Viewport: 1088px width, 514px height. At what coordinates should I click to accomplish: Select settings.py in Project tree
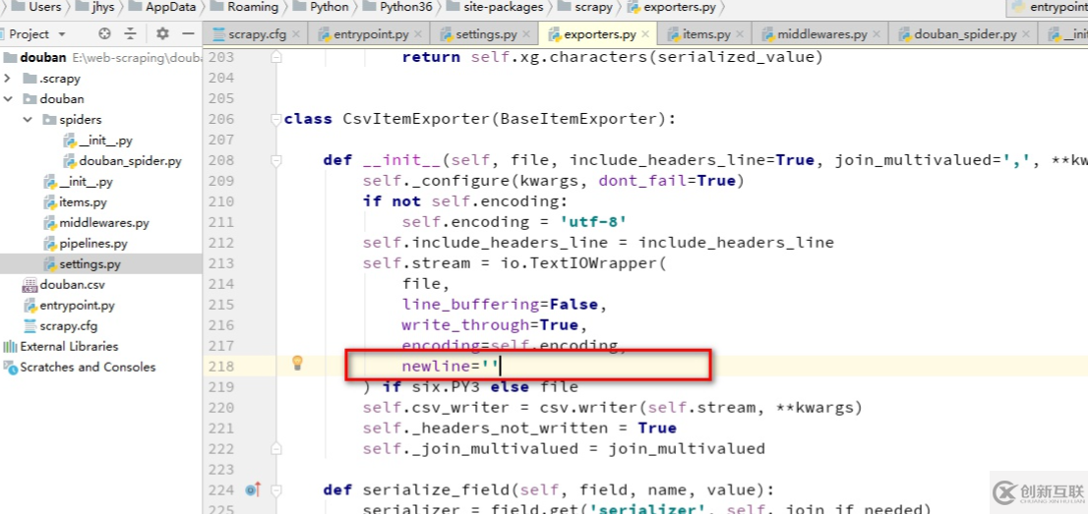tap(101, 264)
